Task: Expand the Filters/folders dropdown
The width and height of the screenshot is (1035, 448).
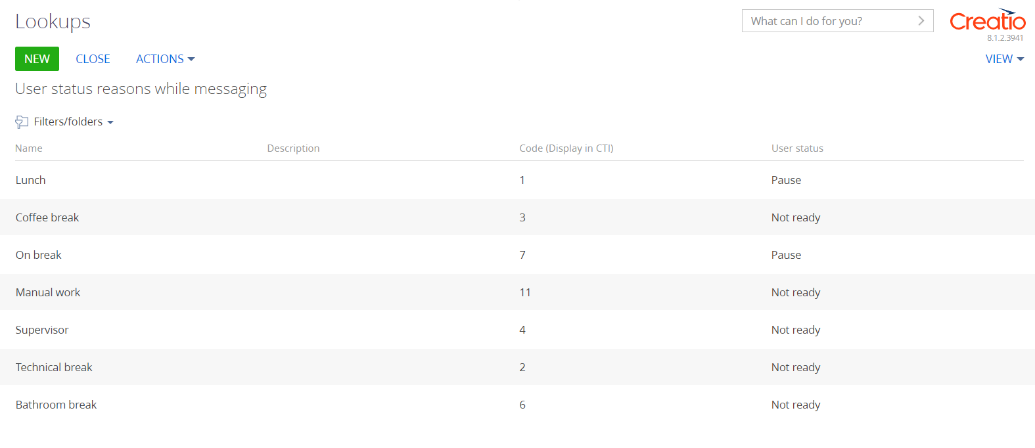Action: [x=74, y=122]
